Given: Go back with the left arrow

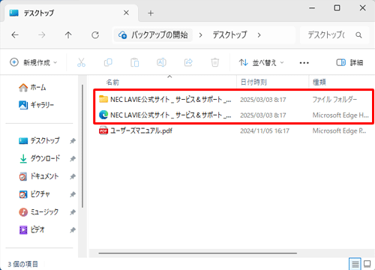Looking at the screenshot, I should (x=15, y=35).
